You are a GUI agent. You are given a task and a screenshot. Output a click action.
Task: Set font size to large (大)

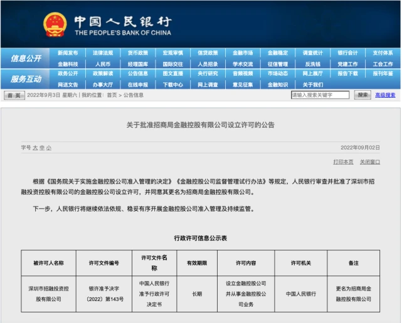pyautogui.click(x=34, y=148)
